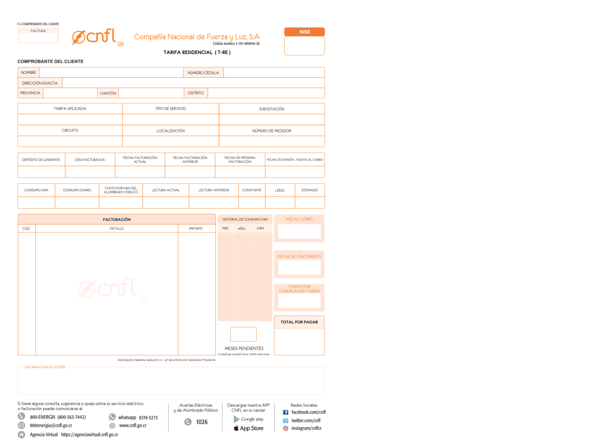
Task: Click the CIRCUITO label
Action: click(x=70, y=130)
